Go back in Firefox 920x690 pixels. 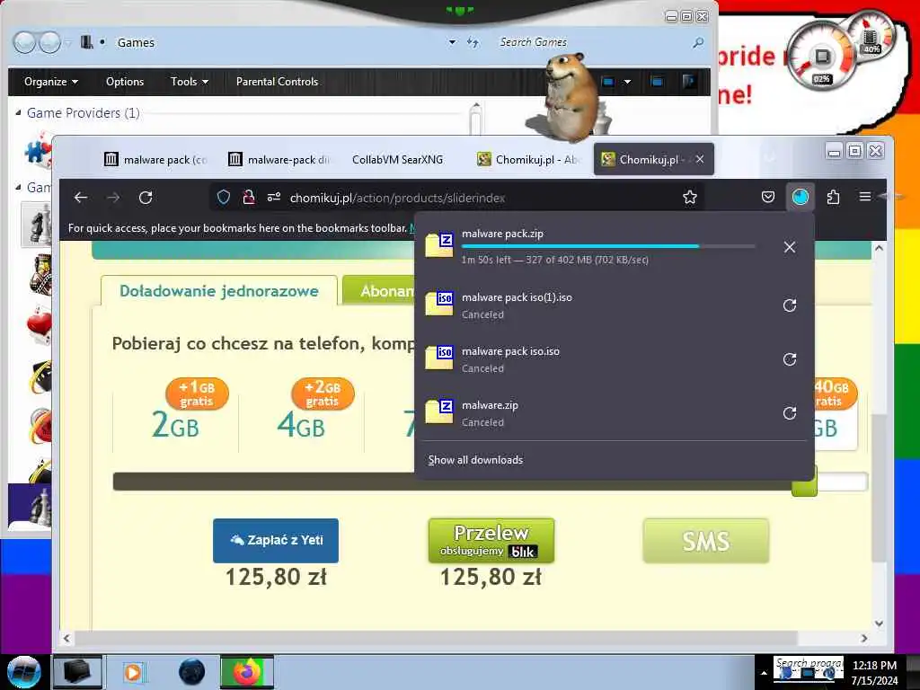(81, 198)
